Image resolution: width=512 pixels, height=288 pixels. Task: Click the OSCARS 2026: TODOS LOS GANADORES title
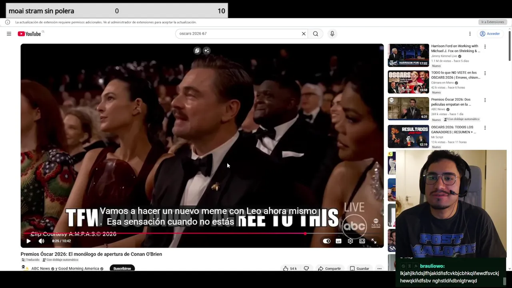(454, 130)
